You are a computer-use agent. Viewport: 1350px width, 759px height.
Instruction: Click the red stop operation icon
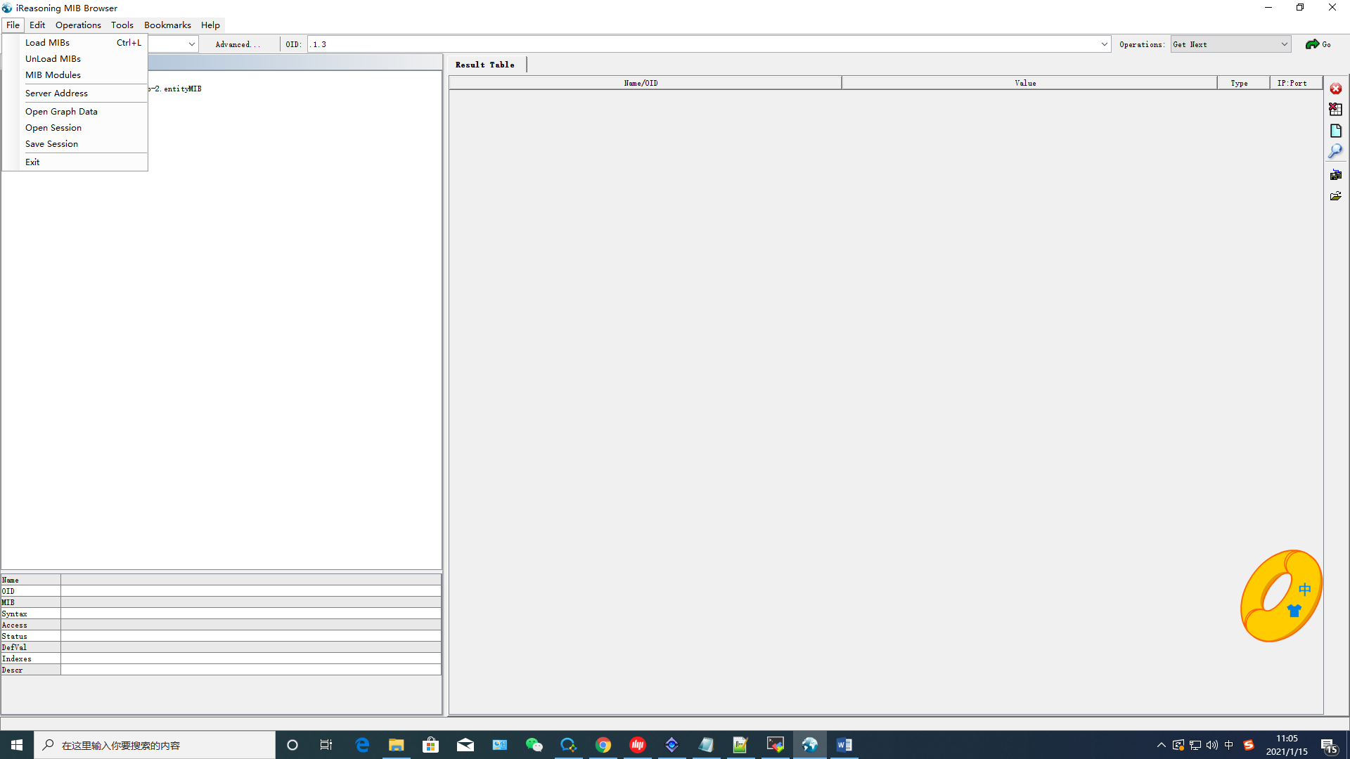[x=1335, y=89]
